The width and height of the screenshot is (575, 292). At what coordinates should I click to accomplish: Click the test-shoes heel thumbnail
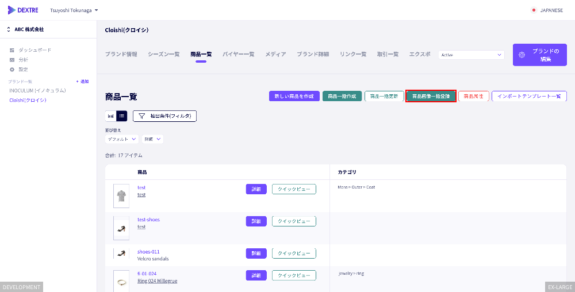tap(121, 228)
